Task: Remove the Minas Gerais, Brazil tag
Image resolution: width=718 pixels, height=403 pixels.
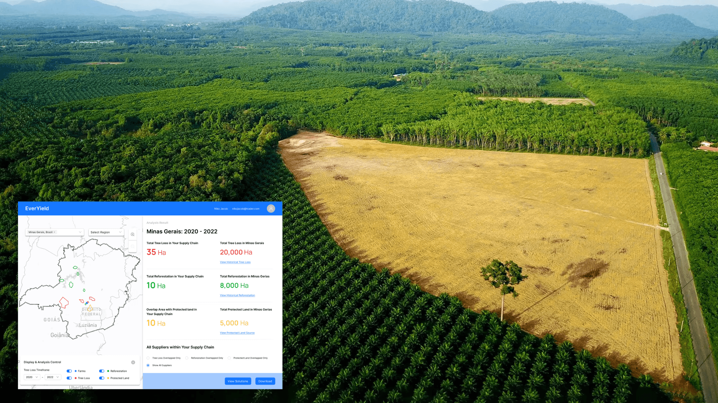Action: point(55,232)
